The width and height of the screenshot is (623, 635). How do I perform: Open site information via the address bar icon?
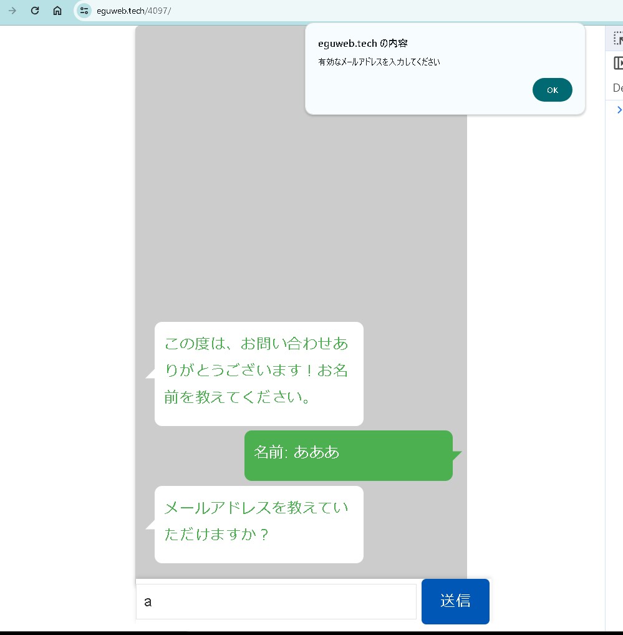[x=84, y=11]
